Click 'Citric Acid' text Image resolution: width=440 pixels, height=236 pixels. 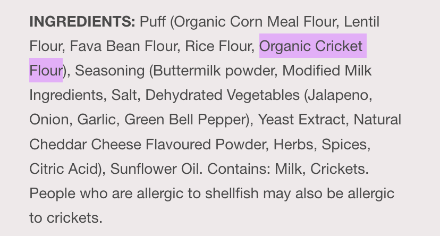coord(63,169)
